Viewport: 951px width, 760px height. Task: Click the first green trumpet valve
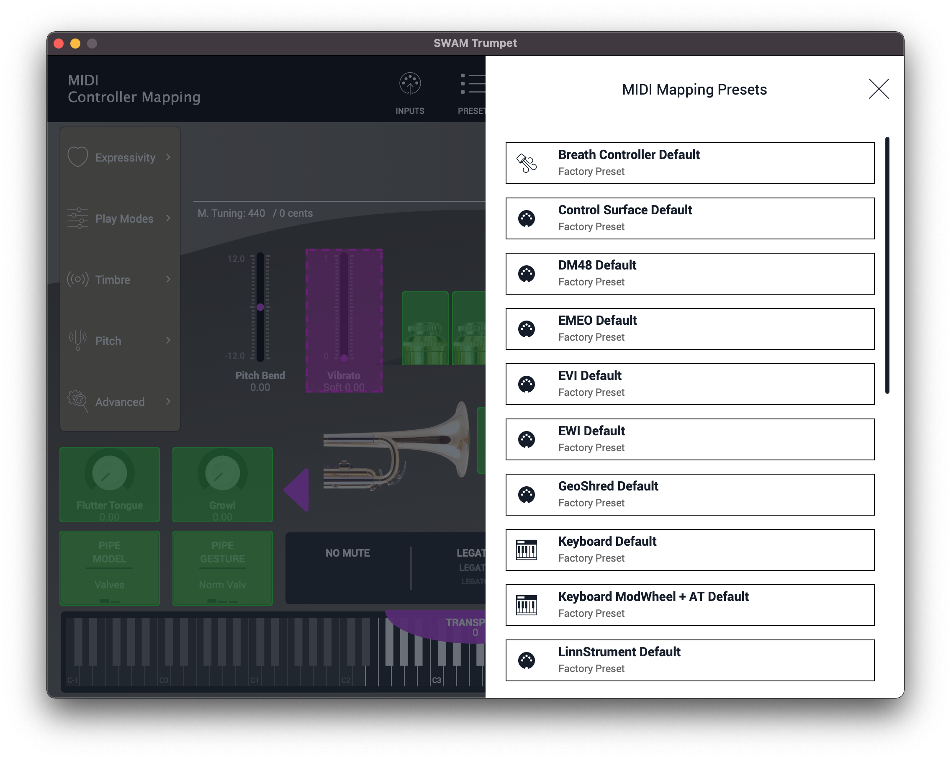[x=425, y=328]
